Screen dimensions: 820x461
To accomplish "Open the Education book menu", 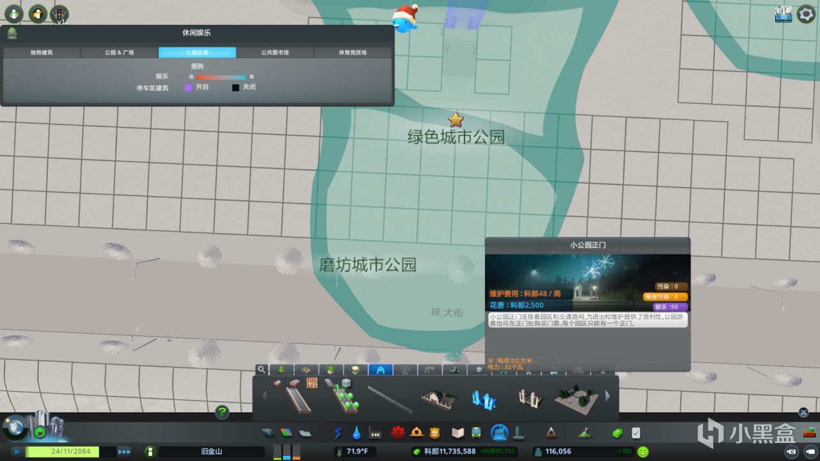I will (457, 433).
